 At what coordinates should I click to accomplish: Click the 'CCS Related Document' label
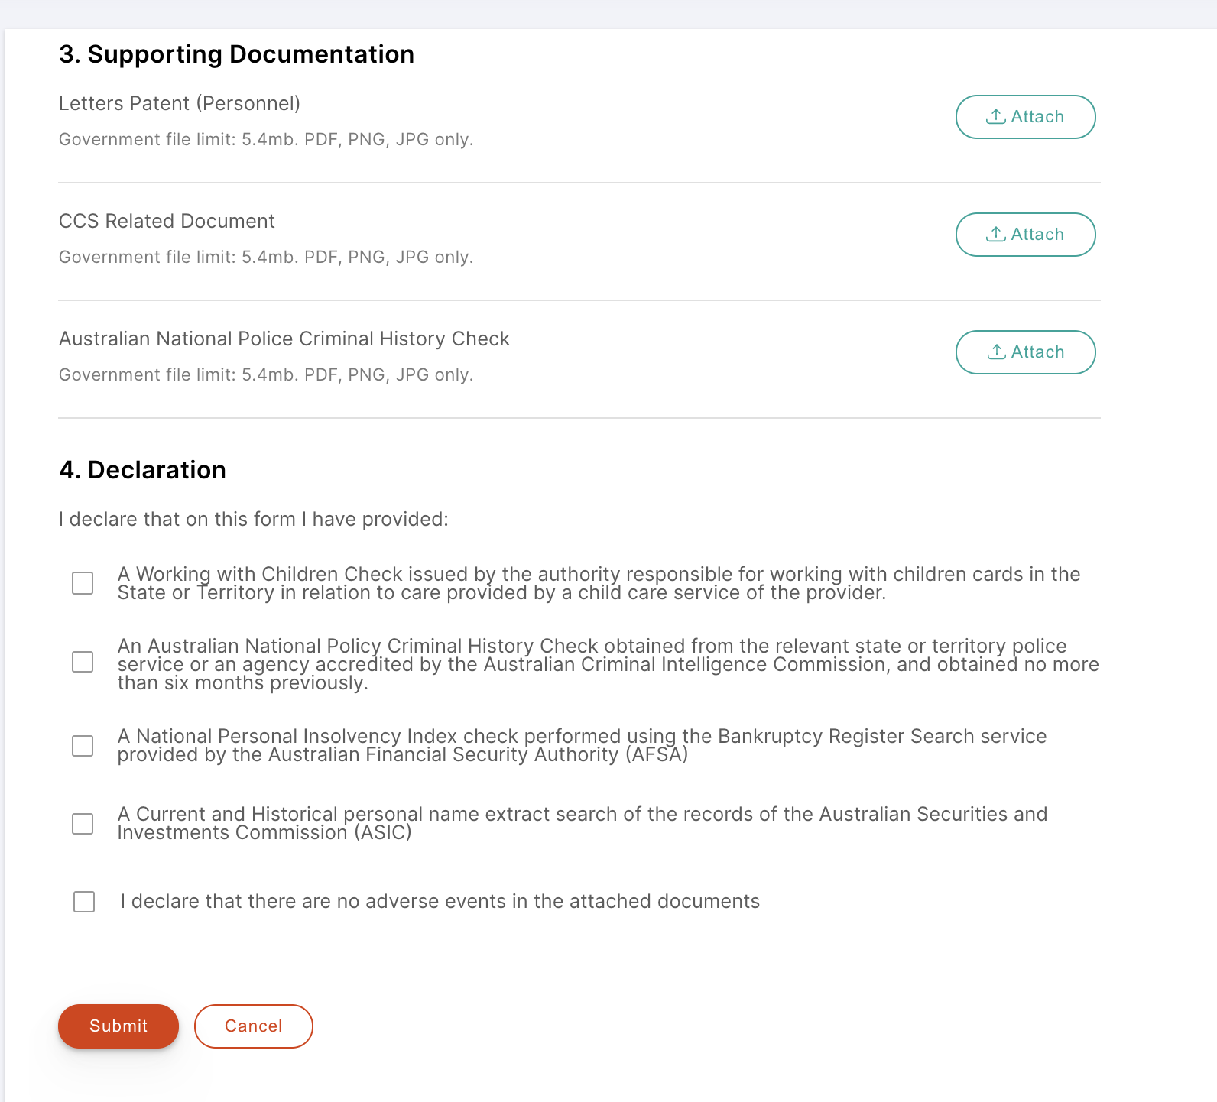167,222
